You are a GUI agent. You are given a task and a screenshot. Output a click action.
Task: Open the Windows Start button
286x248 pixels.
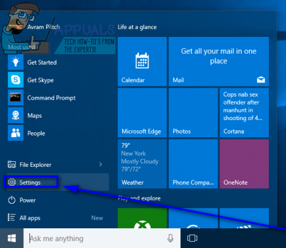tap(12, 238)
